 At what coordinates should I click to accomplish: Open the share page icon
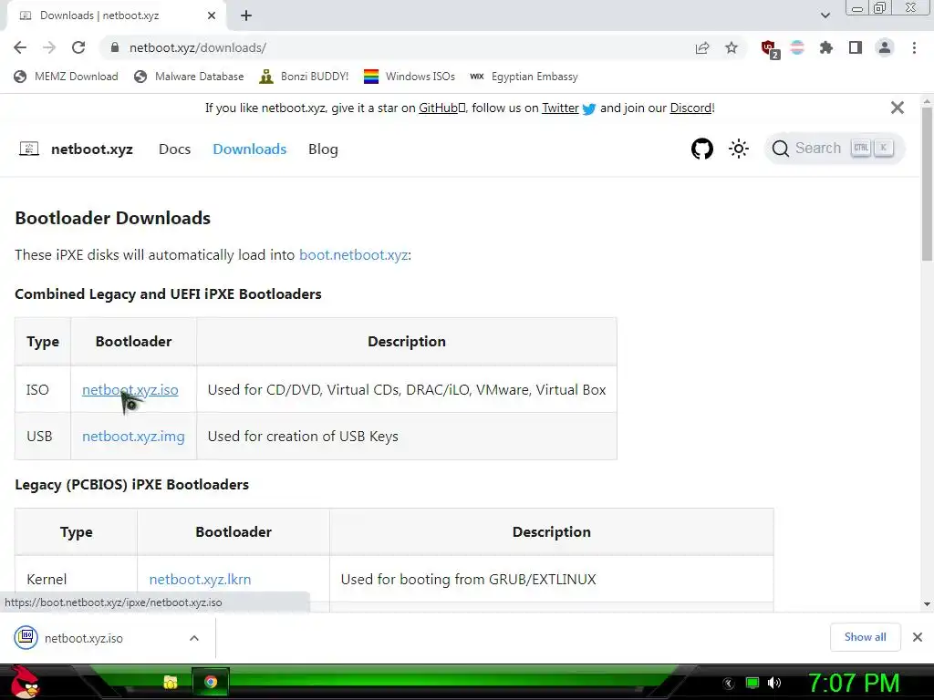click(702, 47)
